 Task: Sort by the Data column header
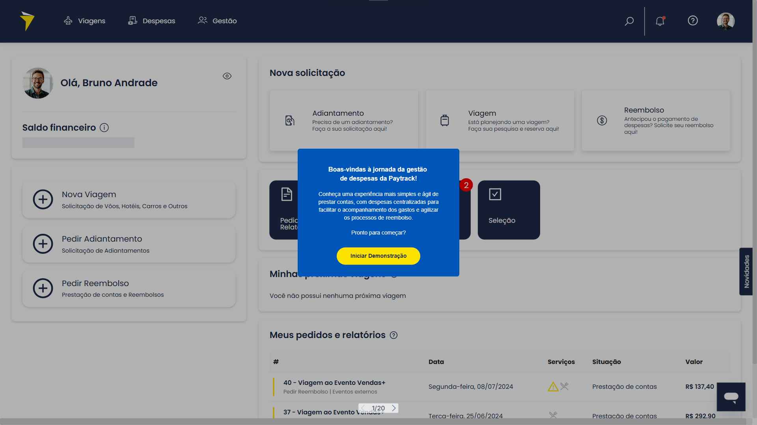(436, 362)
